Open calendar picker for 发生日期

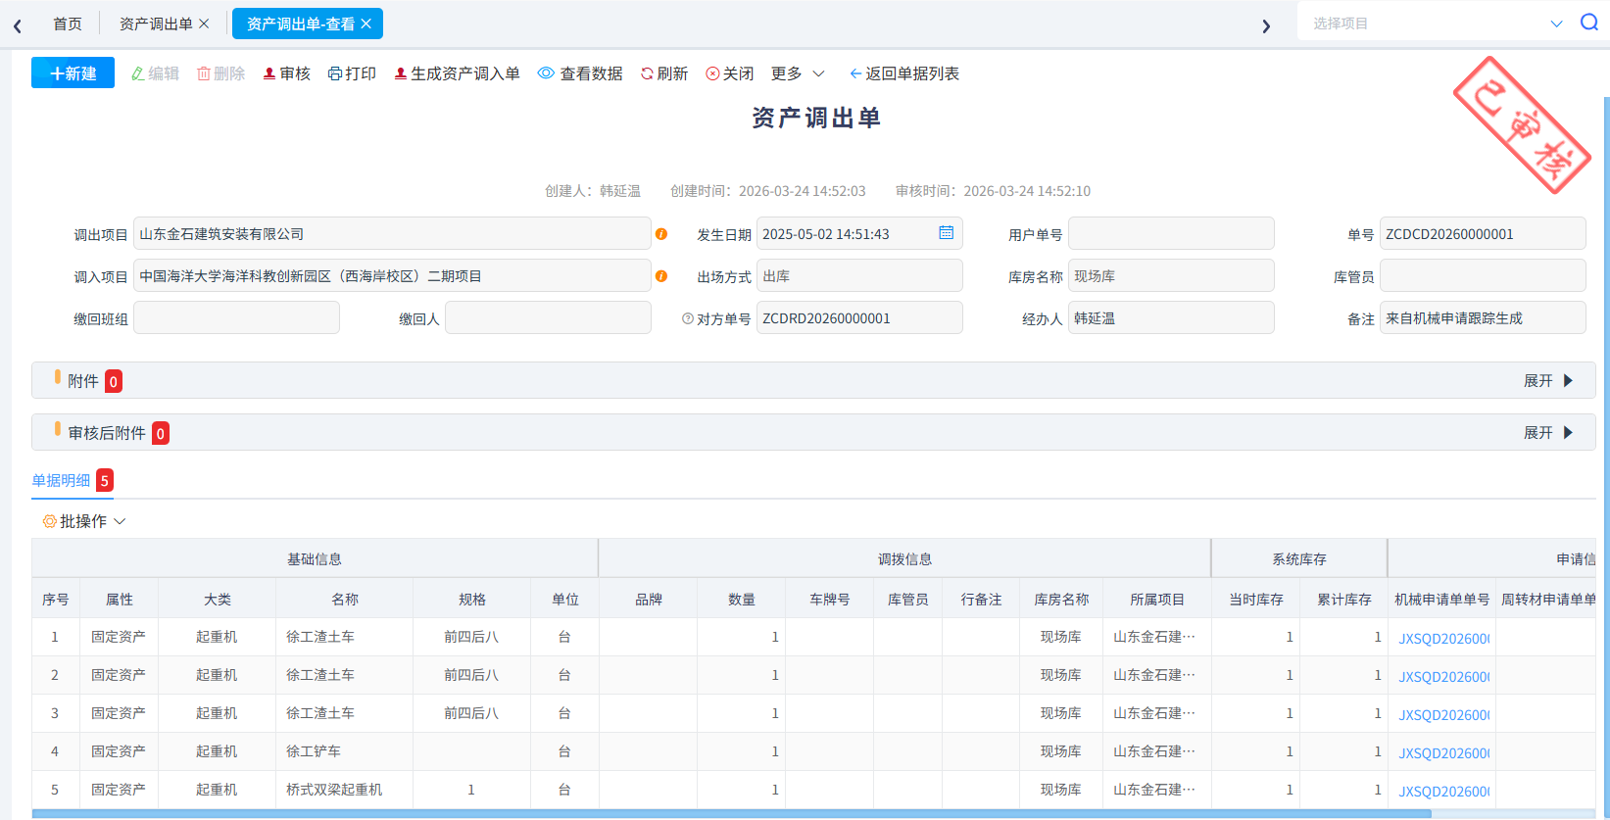pyautogui.click(x=946, y=233)
